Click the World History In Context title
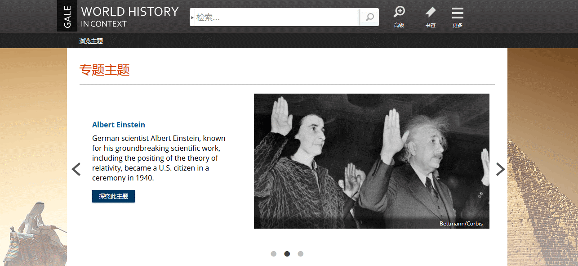 point(130,17)
